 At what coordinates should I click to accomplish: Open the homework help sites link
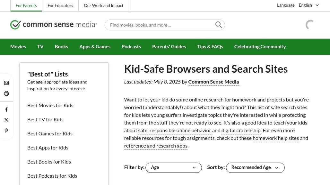click(276, 138)
